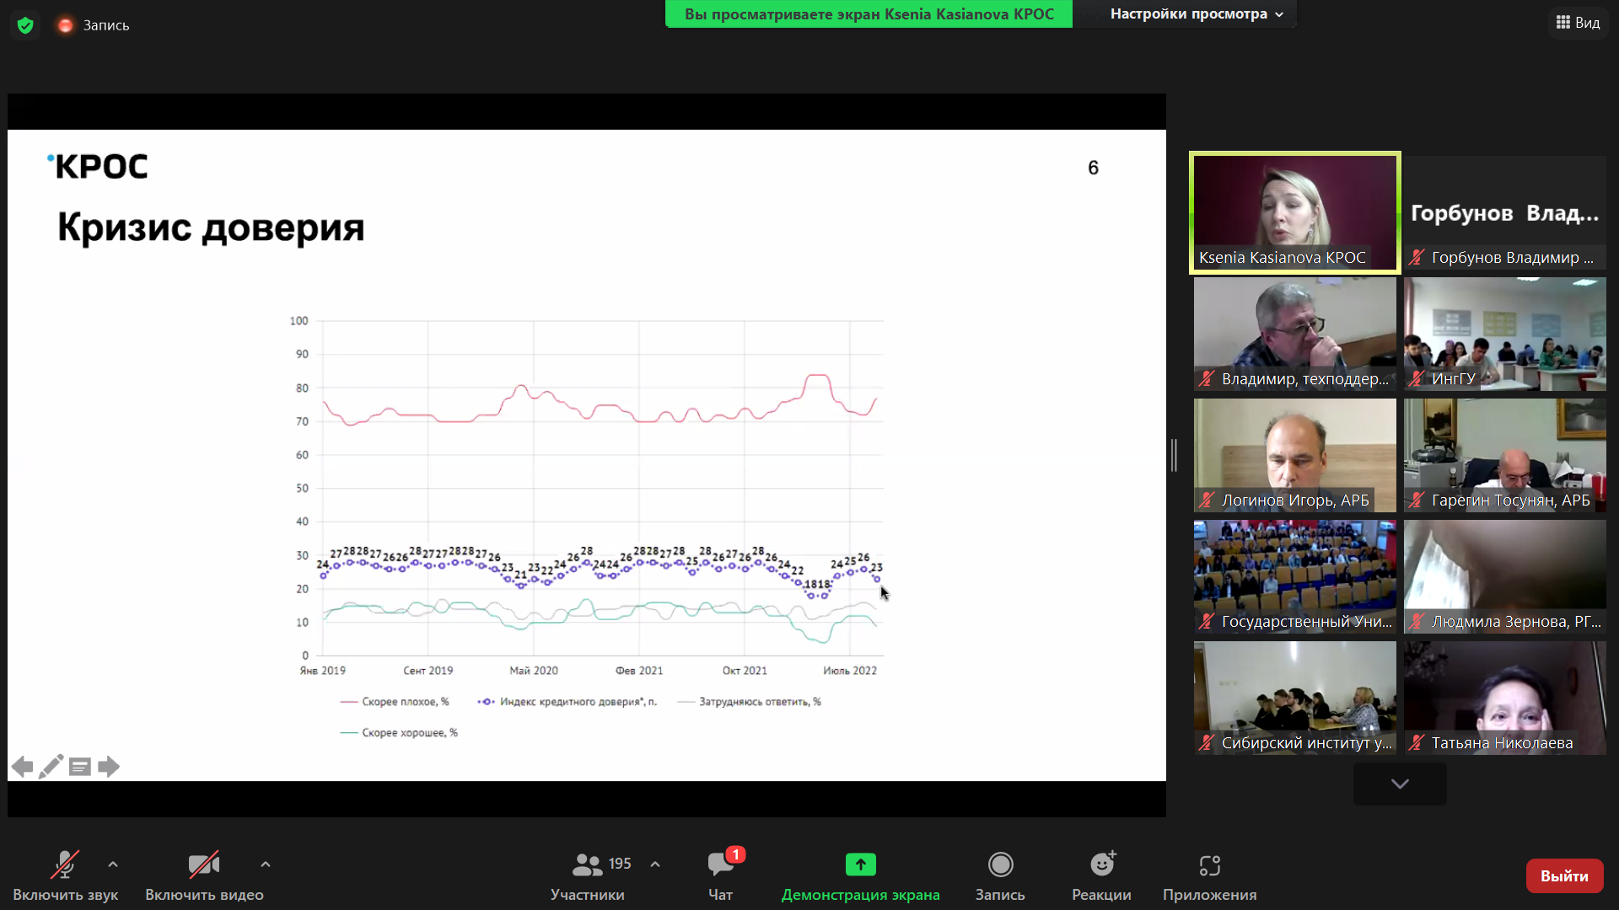The width and height of the screenshot is (1619, 910).
Task: Expand video options caret next to camera
Action: 266,864
